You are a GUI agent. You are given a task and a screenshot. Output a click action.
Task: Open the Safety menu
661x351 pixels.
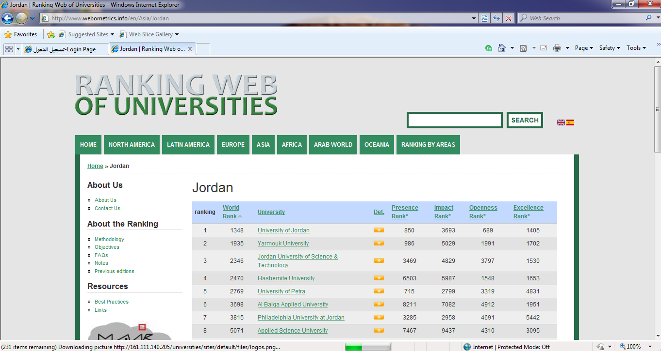(610, 48)
